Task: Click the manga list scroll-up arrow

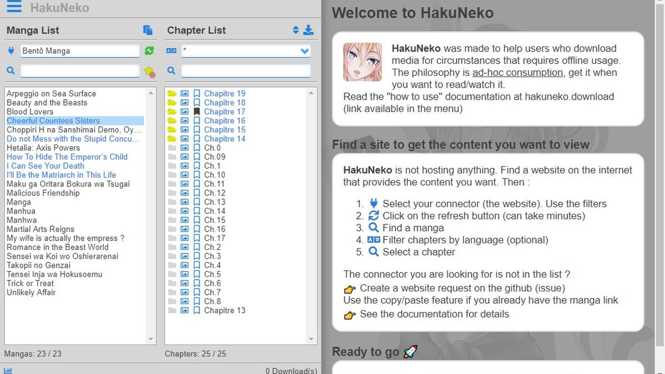Action: click(151, 93)
